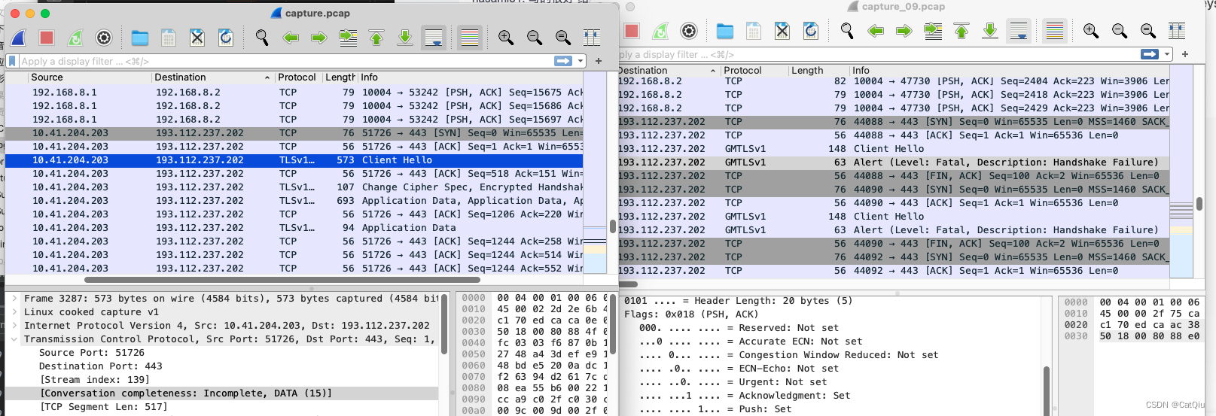
Task: Click vertical scrollbar thumb of capture.pcap packet list
Action: pyautogui.click(x=613, y=226)
